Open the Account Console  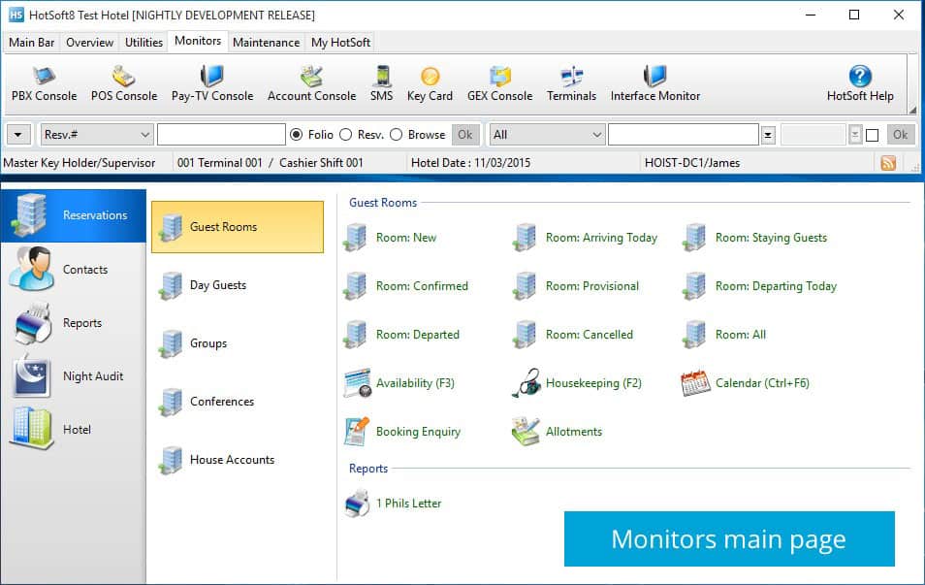(x=311, y=82)
